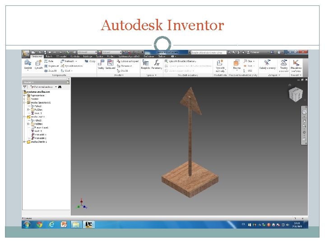
Task: Switch to the Správa ribbon tab
Action: (x=99, y=56)
